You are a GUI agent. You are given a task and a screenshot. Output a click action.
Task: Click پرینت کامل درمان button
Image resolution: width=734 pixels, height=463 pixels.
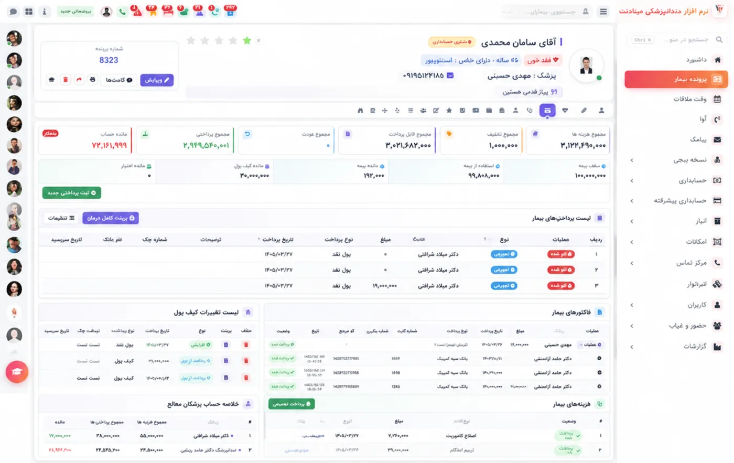(x=110, y=218)
